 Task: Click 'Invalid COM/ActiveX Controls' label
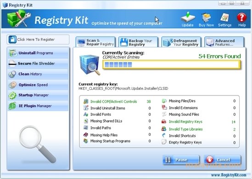[114, 101]
